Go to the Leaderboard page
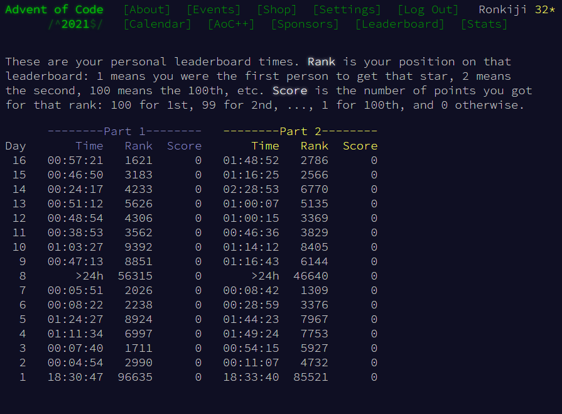Screen dimensions: 562x414 tap(399, 24)
